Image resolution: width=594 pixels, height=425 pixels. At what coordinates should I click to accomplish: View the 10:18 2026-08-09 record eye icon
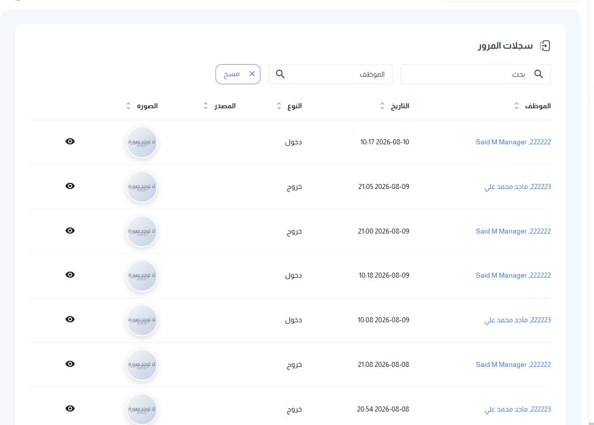click(70, 275)
